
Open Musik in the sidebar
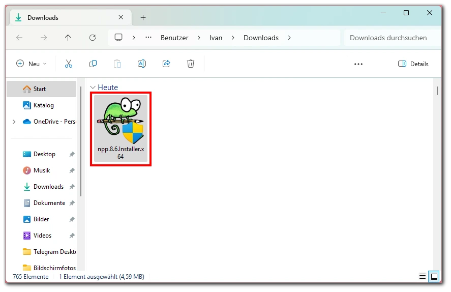tap(42, 170)
